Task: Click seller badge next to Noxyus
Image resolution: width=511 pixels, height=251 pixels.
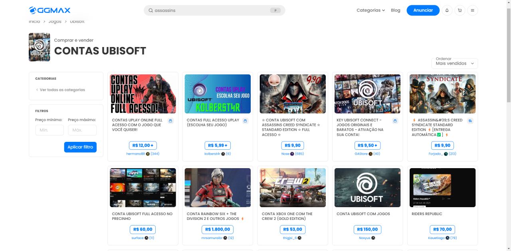Action: coord(373,238)
